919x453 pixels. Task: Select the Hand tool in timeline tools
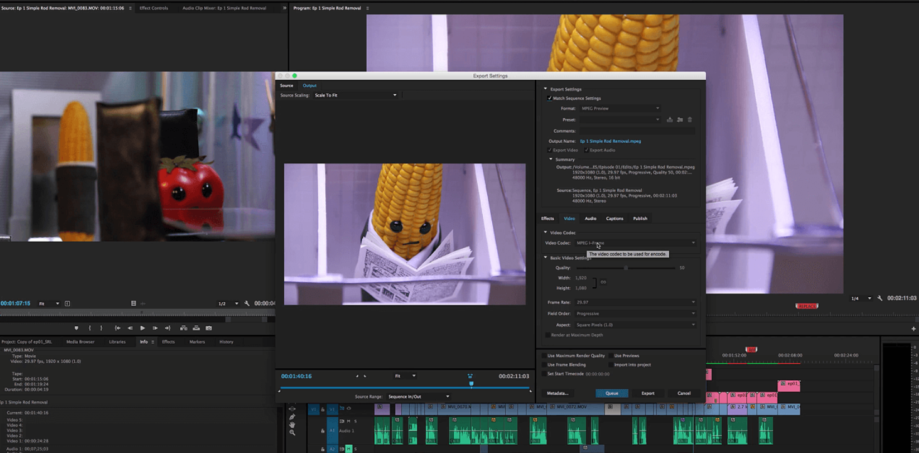pos(292,425)
